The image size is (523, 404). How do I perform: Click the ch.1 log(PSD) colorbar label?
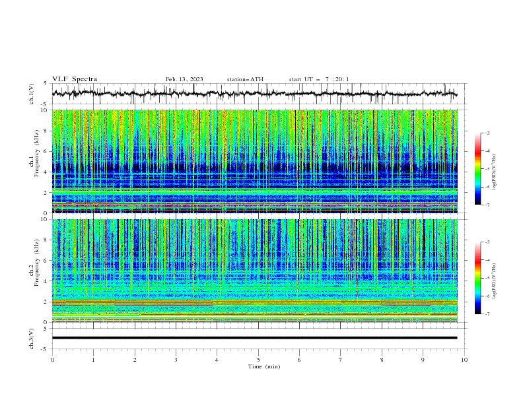[x=495, y=172]
